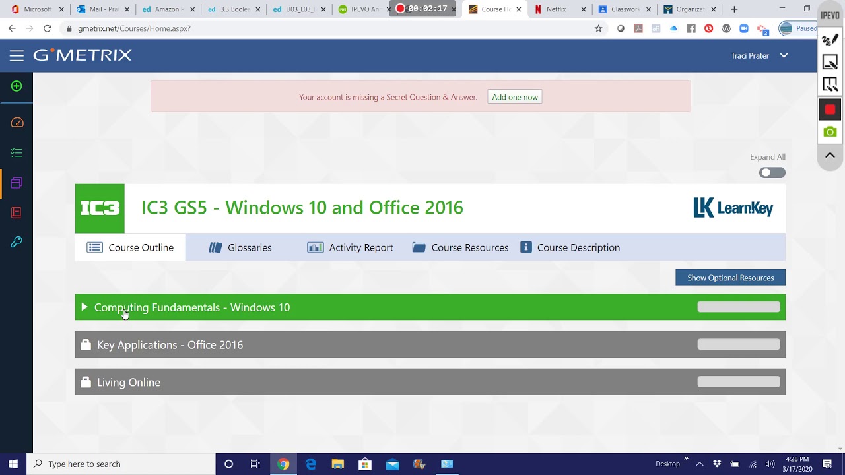The width and height of the screenshot is (845, 475).
Task: Switch to Course Outline tab
Action: pos(130,247)
